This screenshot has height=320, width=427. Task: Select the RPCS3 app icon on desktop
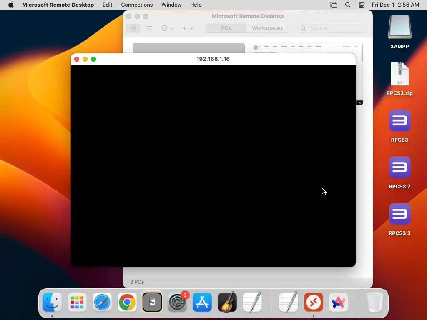coord(399,126)
